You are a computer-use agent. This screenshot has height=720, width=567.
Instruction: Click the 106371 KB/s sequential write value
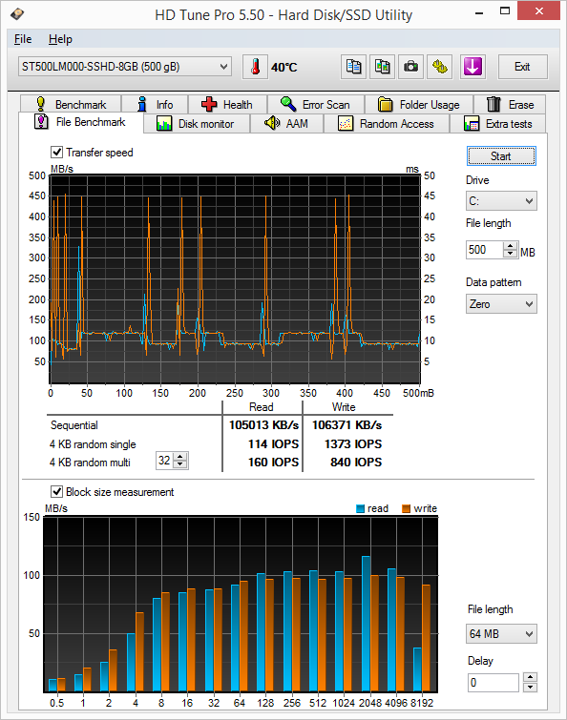346,425
